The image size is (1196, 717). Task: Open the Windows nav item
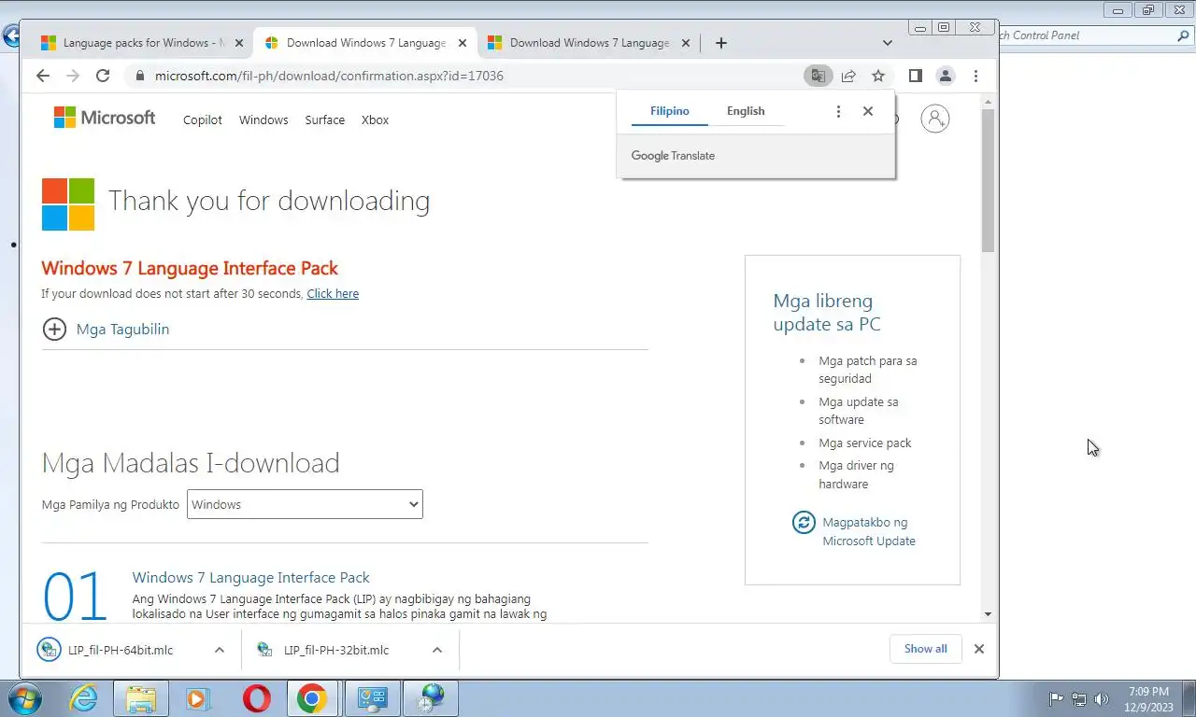tap(263, 119)
